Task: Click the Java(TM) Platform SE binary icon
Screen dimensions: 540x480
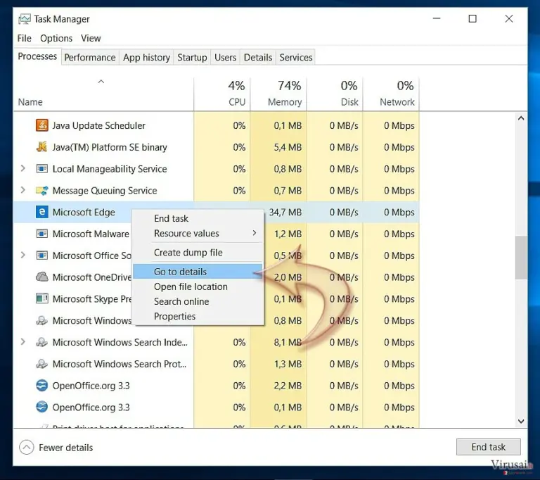Action: (x=41, y=147)
